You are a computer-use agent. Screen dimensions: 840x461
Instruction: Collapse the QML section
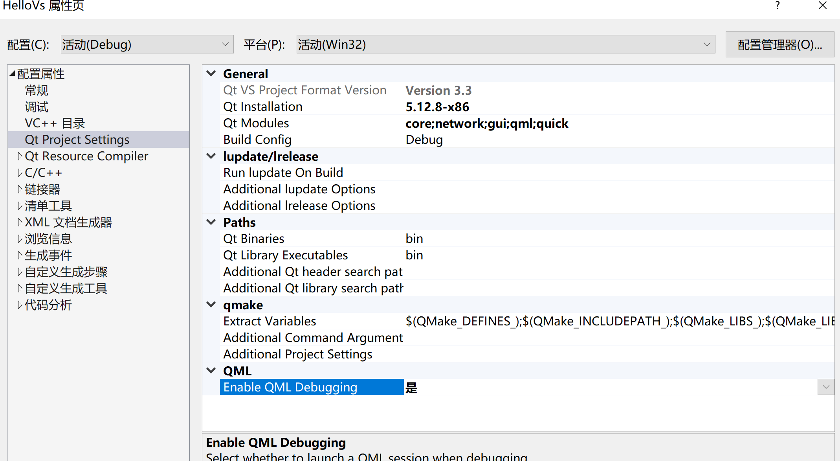pos(211,370)
